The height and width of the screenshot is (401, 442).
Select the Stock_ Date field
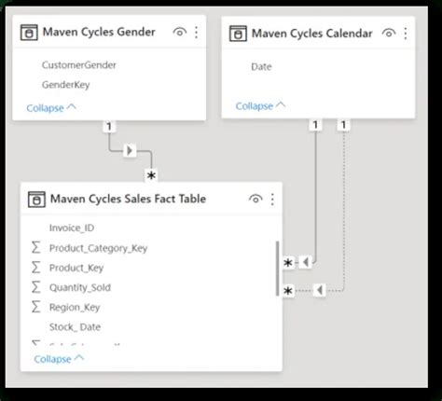click(x=75, y=327)
